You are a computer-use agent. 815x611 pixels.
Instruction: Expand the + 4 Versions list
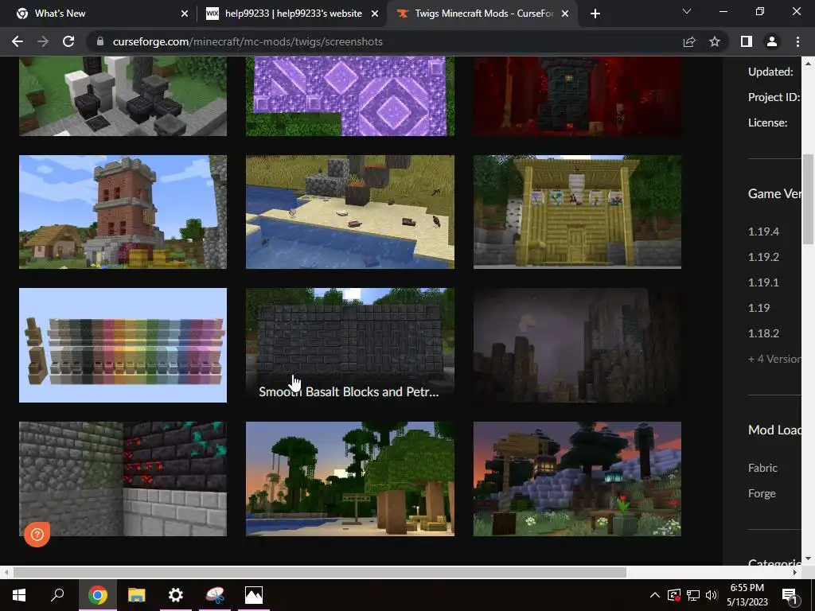click(774, 359)
